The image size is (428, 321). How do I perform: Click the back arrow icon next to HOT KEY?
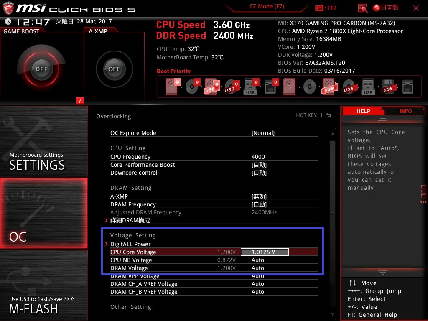[329, 115]
